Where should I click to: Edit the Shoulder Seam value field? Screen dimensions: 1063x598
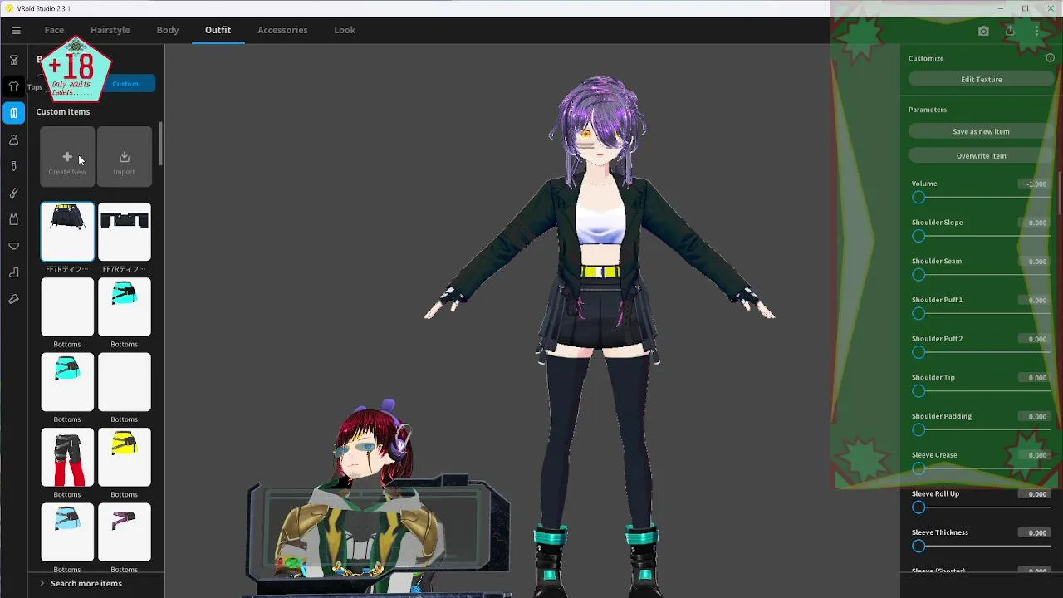pos(1034,262)
